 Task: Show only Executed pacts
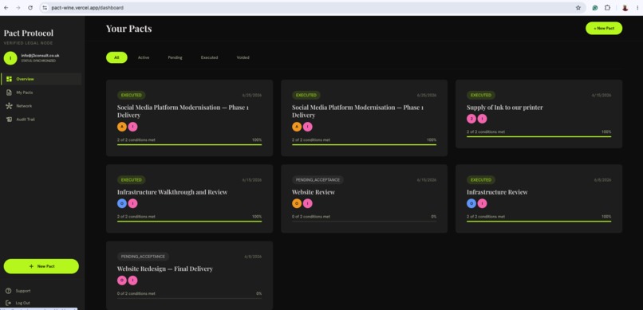tap(209, 57)
